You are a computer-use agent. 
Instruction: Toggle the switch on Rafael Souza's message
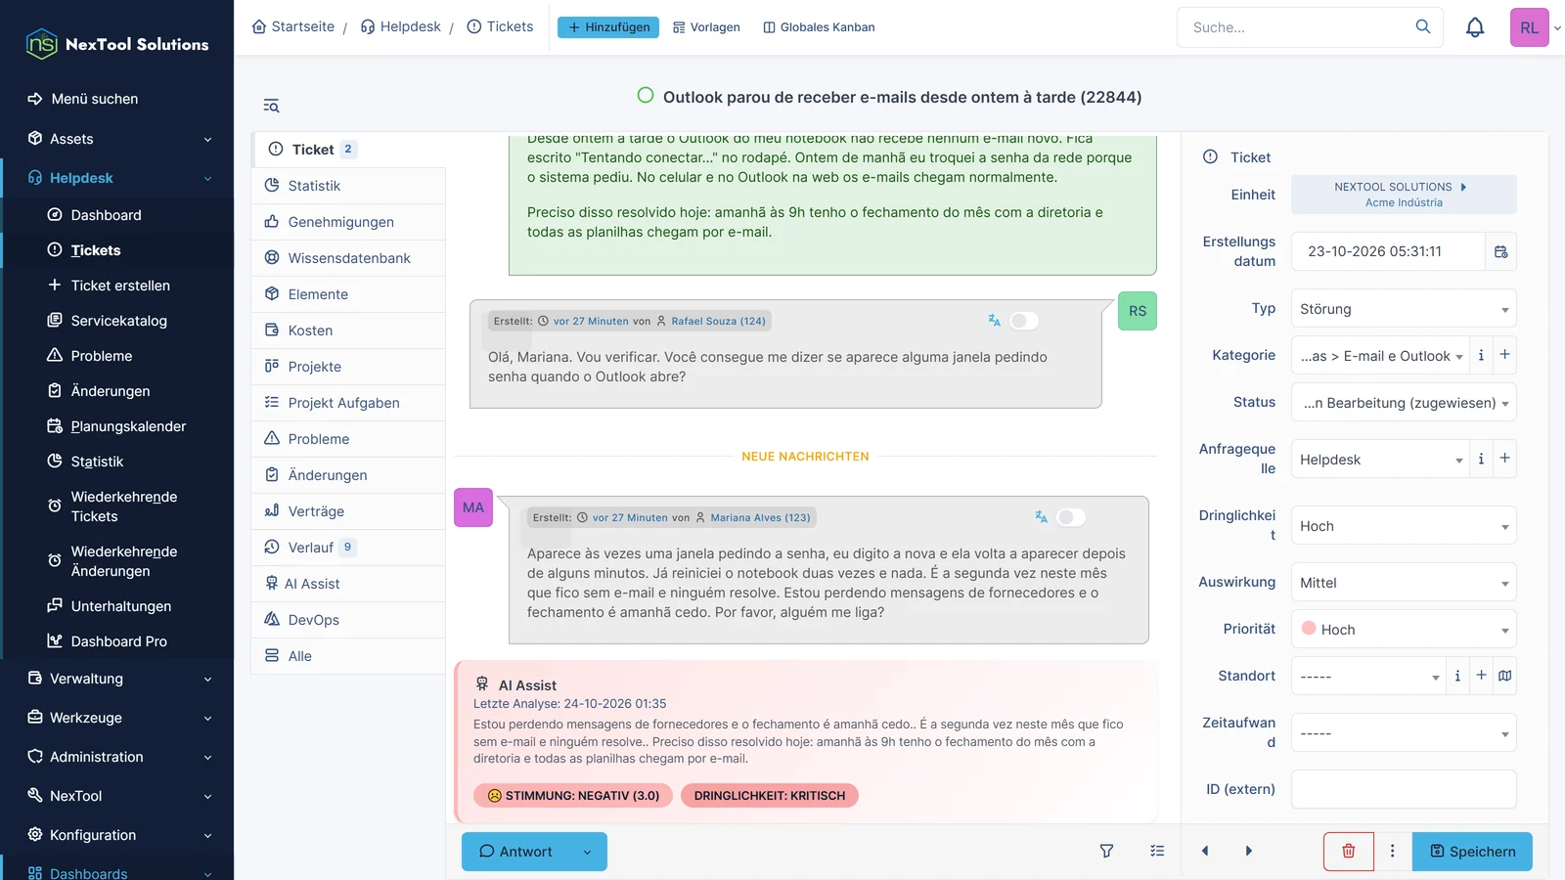click(1024, 321)
